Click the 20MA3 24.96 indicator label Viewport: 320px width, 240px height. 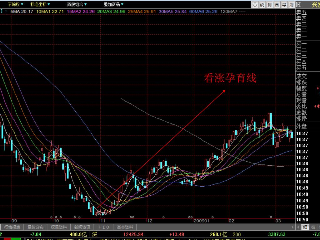(x=111, y=12)
